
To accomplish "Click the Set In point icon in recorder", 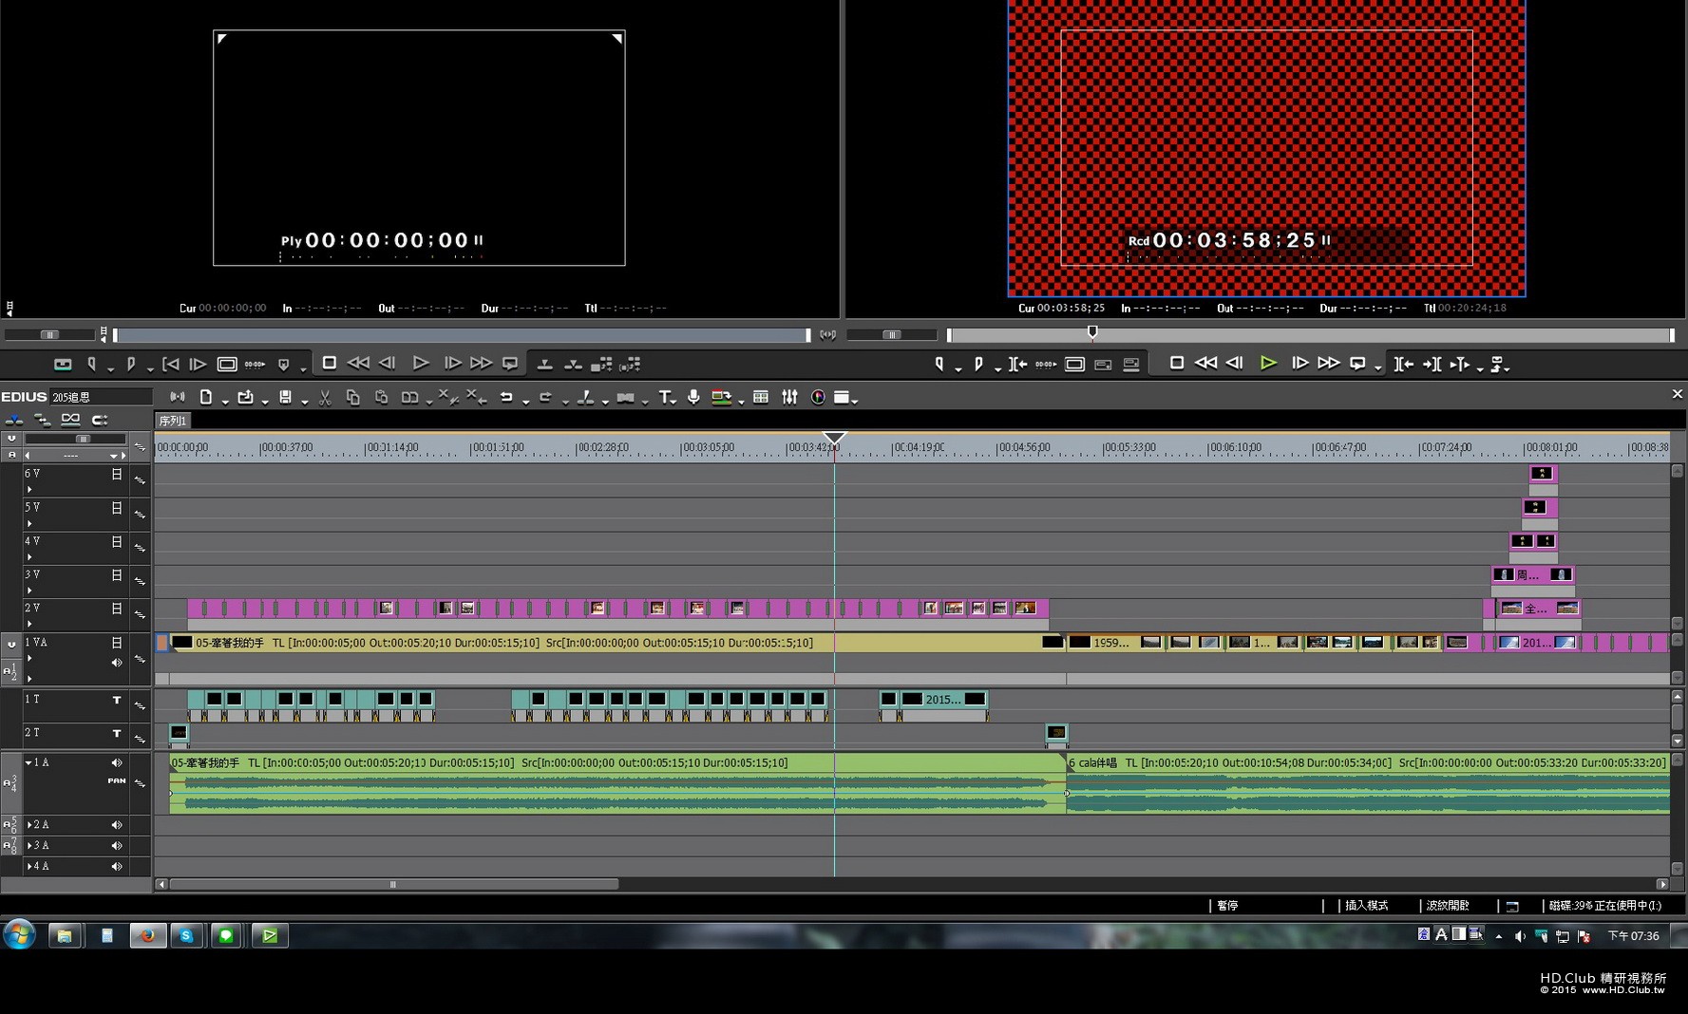I will pyautogui.click(x=939, y=364).
